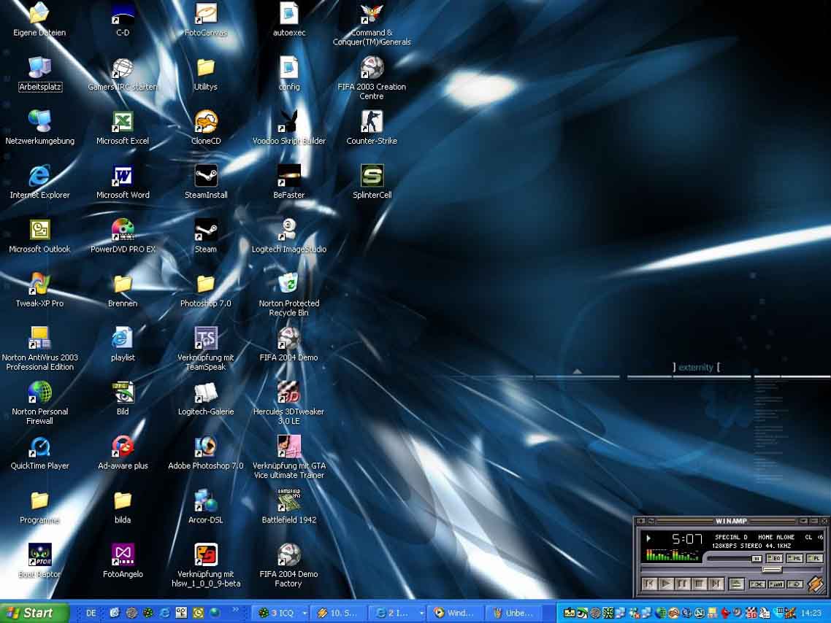
Task: Open the SteamInstall shortcut
Action: 206,182
